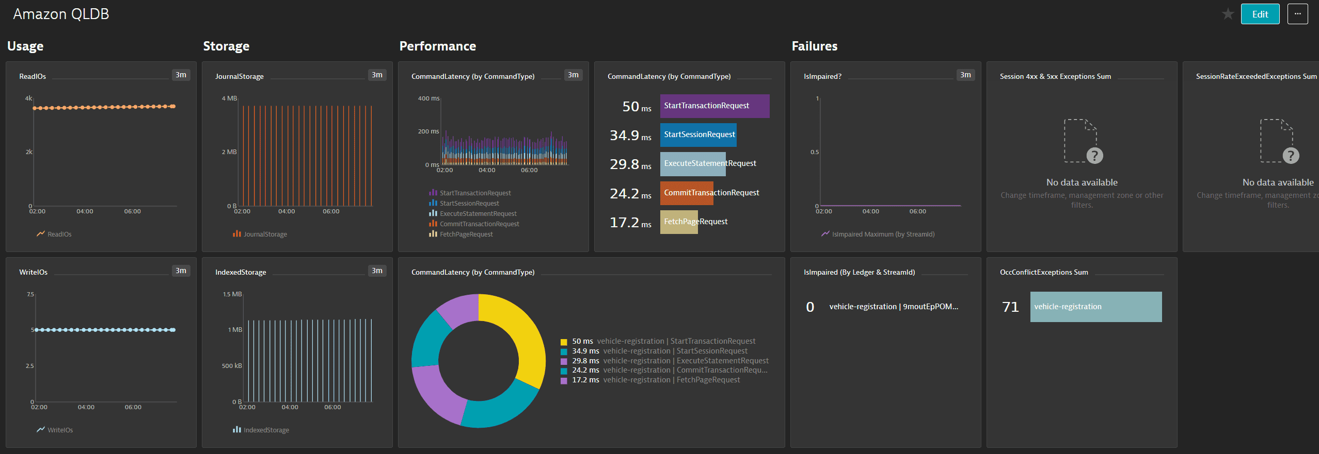The width and height of the screenshot is (1319, 454).
Task: Click the 71 OccConflictExceptions value
Action: 1010,307
